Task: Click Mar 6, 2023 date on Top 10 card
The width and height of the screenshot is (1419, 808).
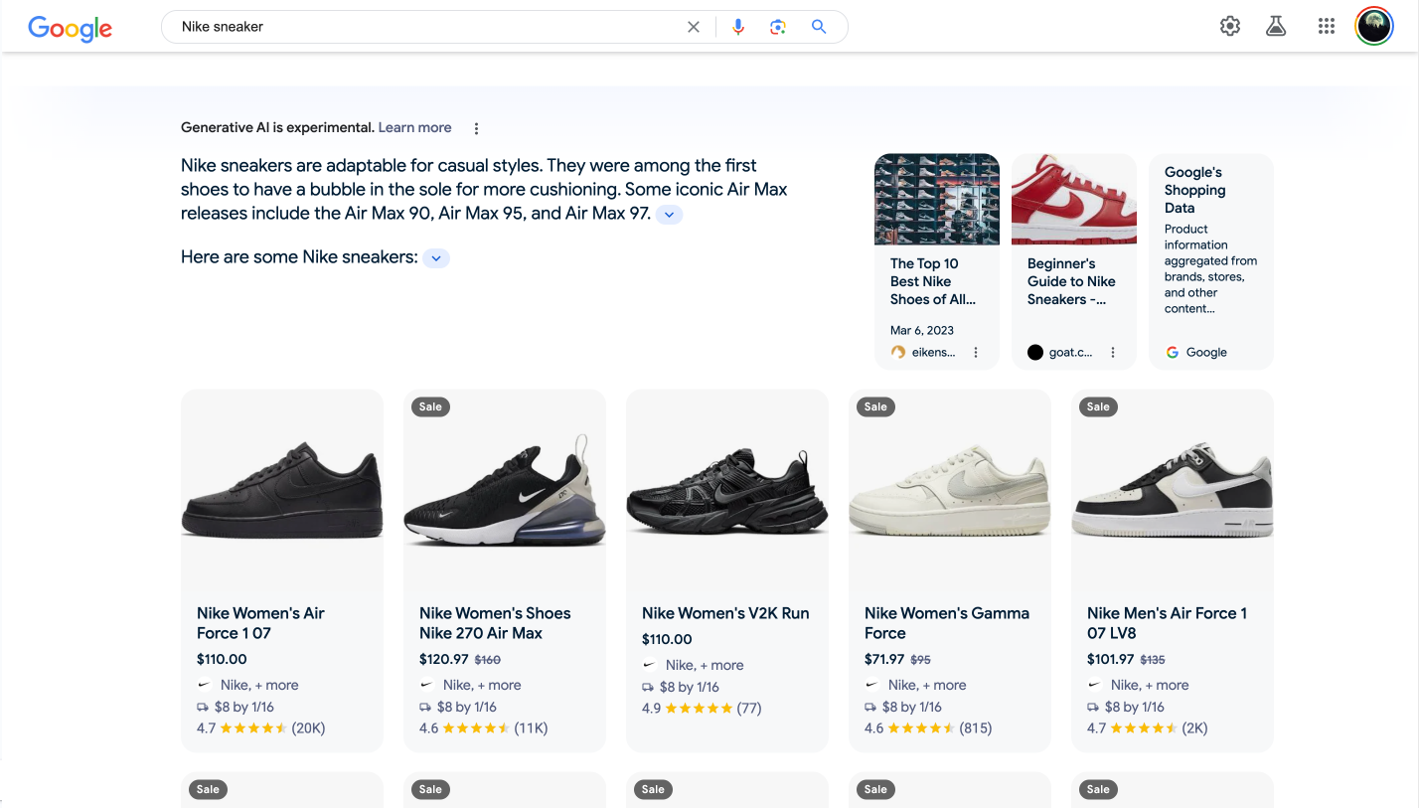Action: (x=922, y=330)
